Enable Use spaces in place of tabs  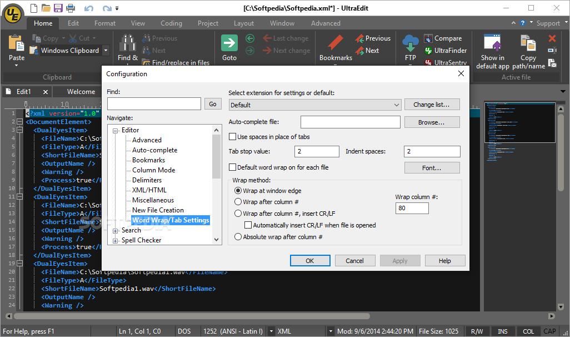tap(232, 137)
